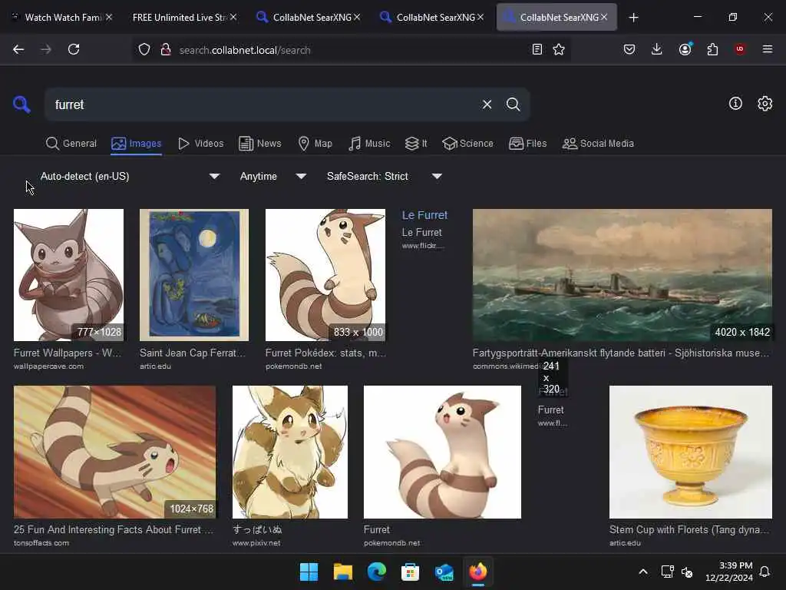Clear the furret search query
Screen dimensions: 786x590
[x=487, y=104]
